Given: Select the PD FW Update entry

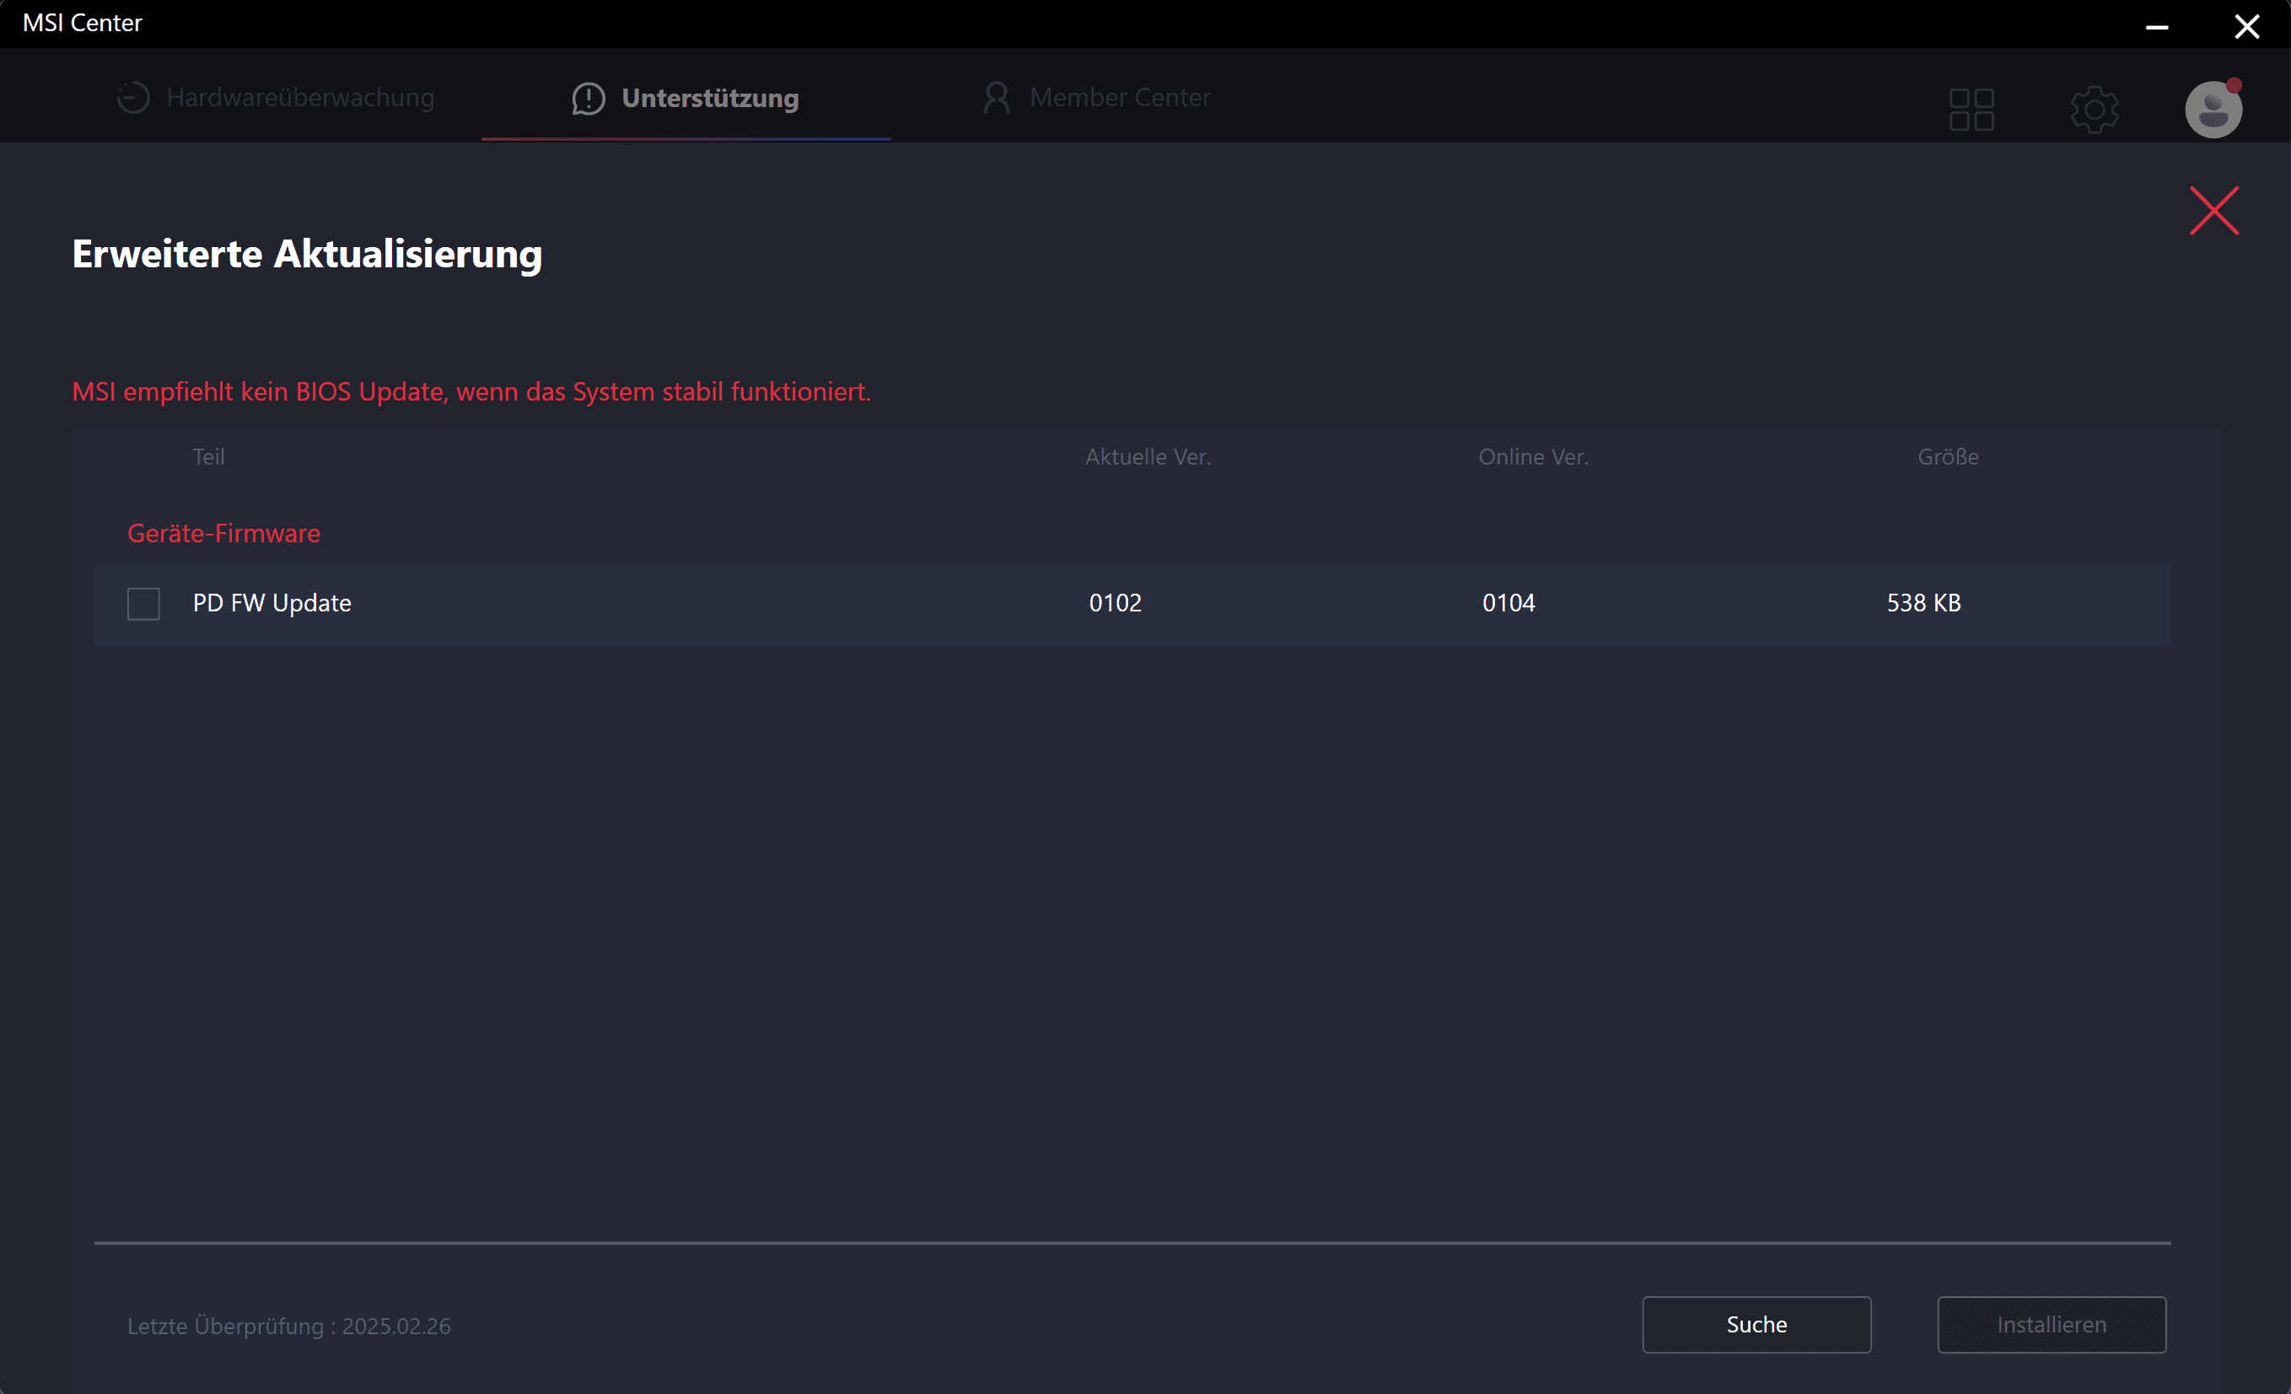Looking at the screenshot, I should tap(1132, 604).
